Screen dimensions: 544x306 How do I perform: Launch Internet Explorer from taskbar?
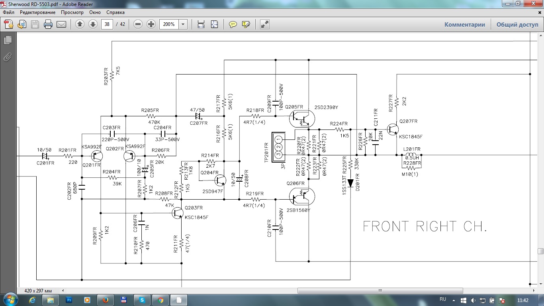(x=32, y=300)
